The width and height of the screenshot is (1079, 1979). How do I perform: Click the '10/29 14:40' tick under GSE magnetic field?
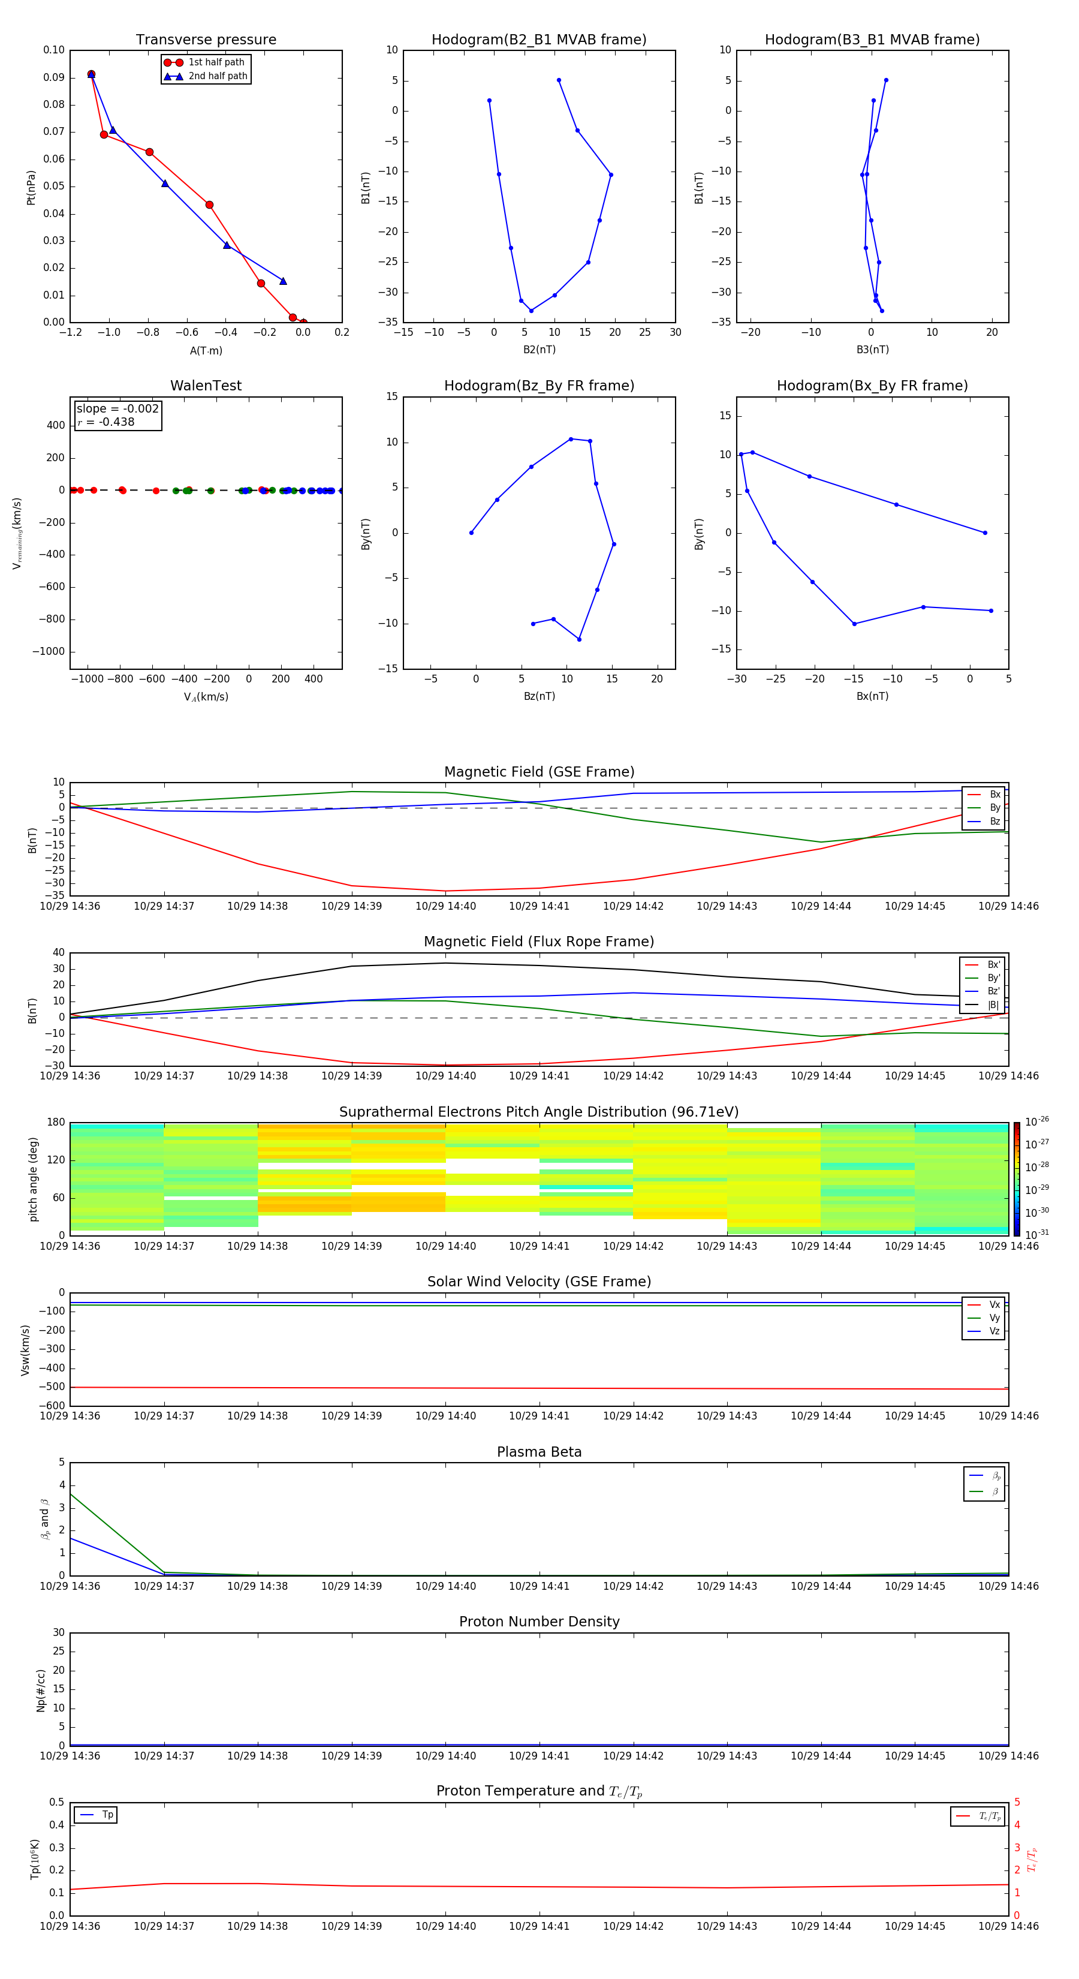tap(445, 907)
